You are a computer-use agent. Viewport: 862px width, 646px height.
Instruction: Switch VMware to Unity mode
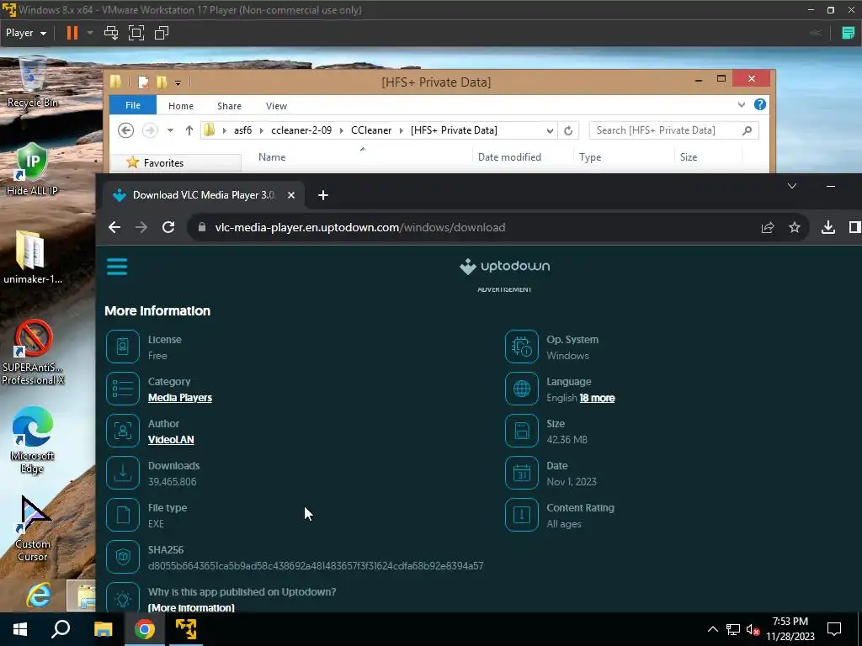tap(162, 33)
